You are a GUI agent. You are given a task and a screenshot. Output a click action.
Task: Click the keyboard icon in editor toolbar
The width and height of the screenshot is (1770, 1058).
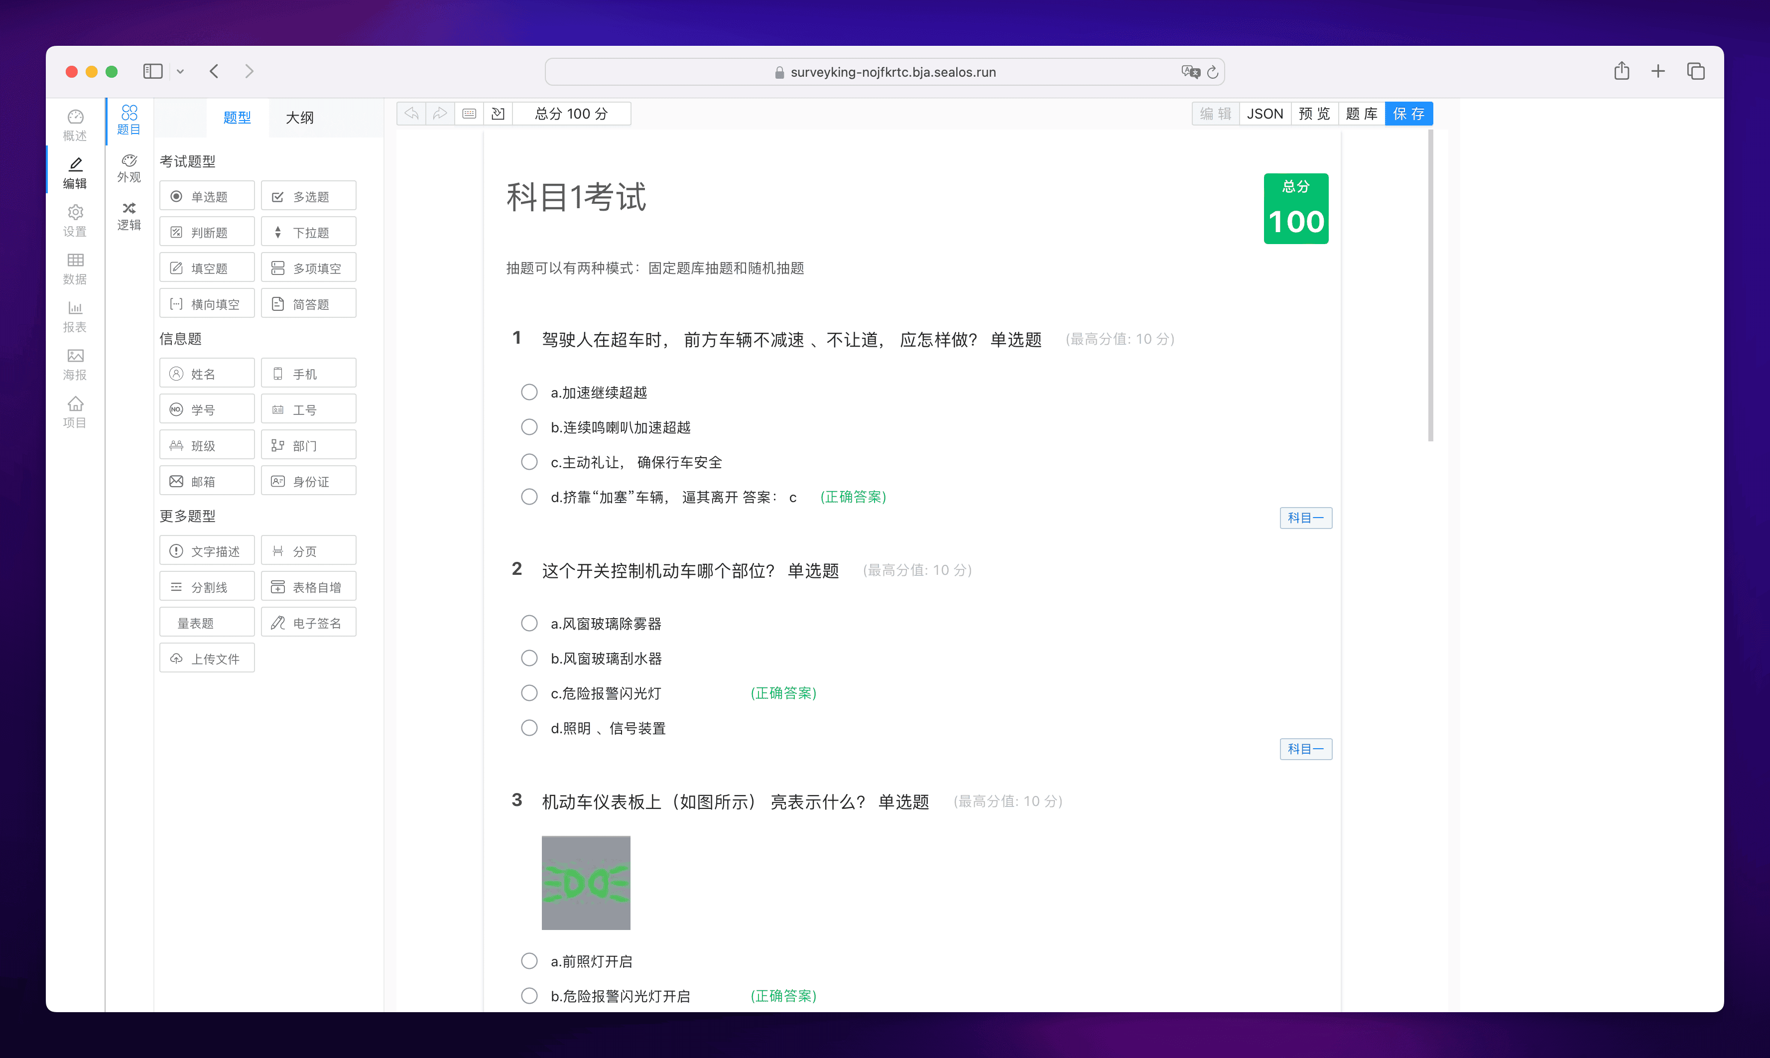(469, 114)
